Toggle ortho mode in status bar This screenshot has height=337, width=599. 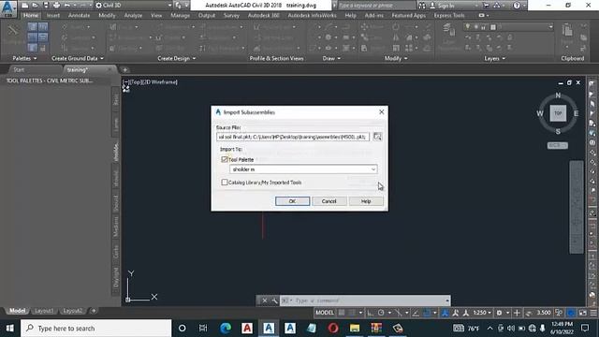(x=371, y=313)
